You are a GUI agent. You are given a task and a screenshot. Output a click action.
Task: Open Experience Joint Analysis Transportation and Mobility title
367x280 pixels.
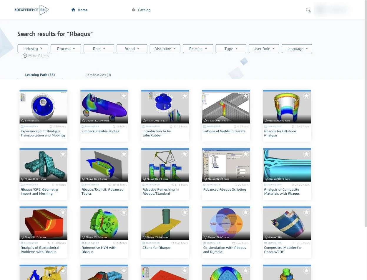click(43, 133)
